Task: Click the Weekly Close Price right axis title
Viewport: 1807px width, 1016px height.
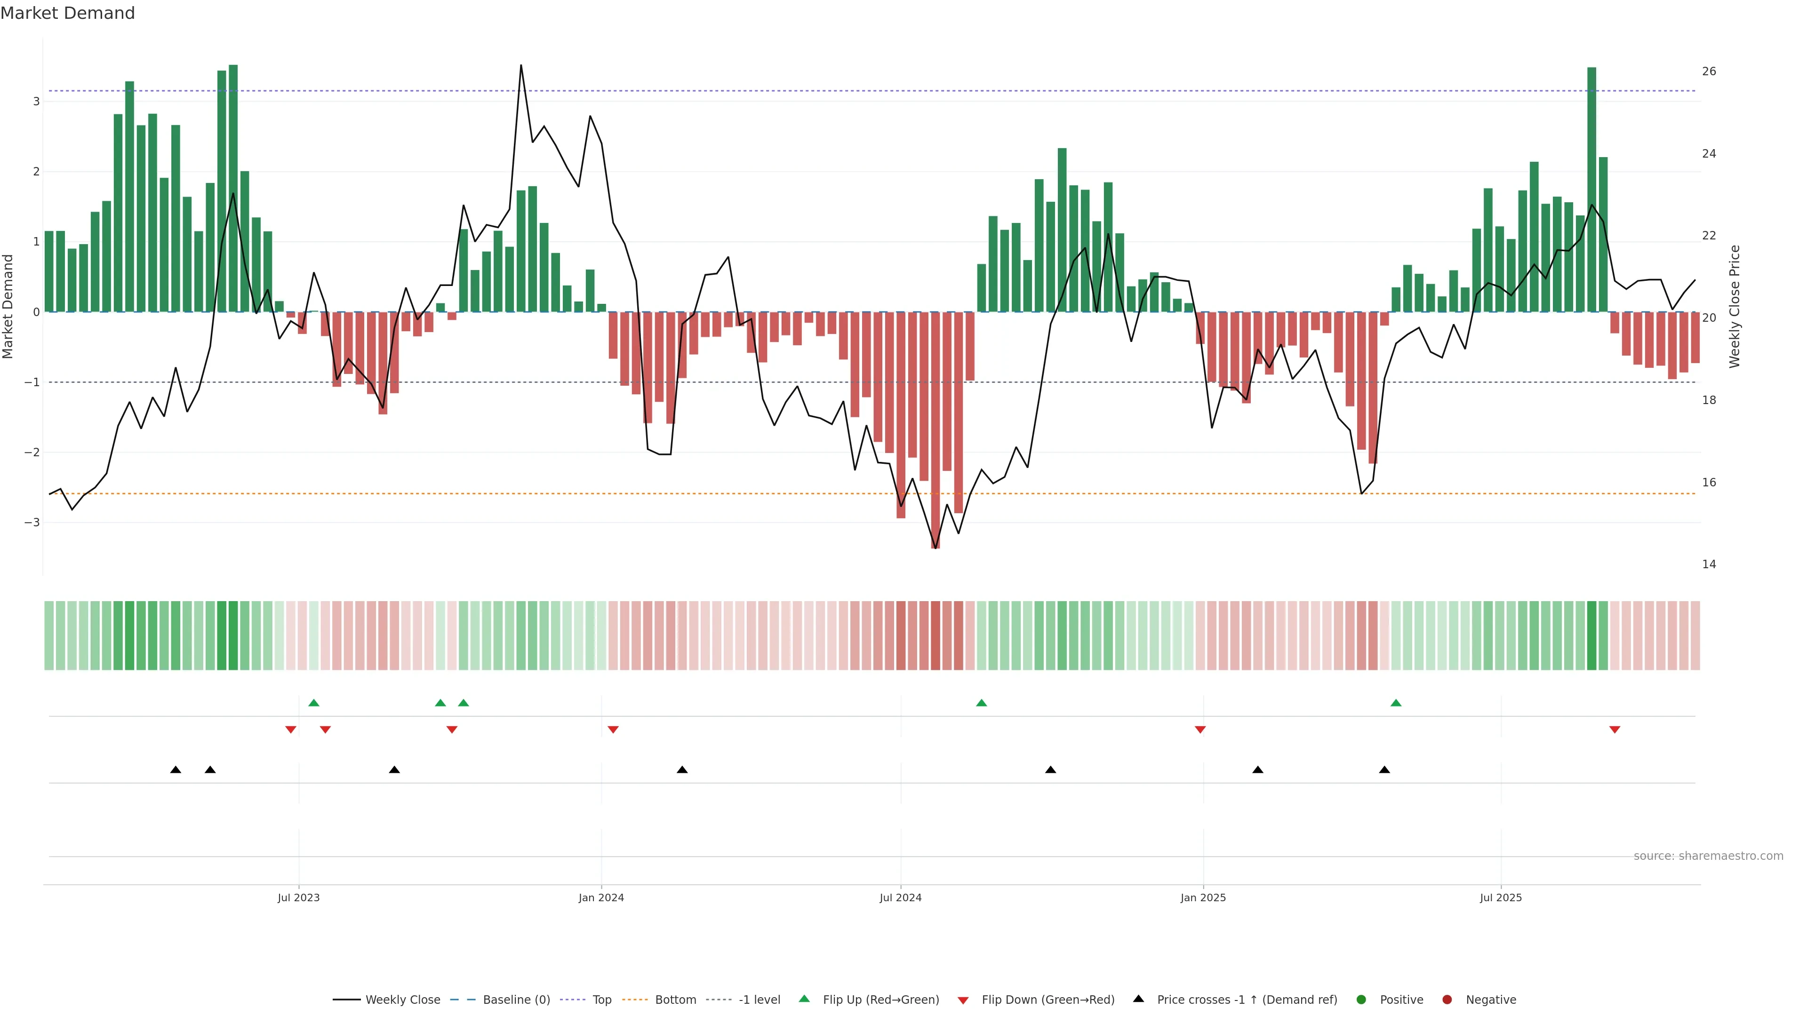Action: click(x=1735, y=306)
